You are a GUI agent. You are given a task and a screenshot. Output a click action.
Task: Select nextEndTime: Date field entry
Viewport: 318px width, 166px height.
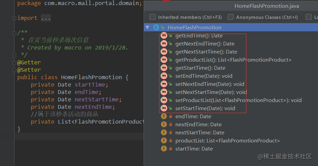pyautogui.click(x=199, y=125)
